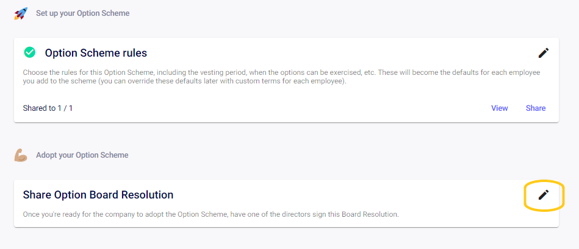
Task: Click the description line starting Choose the rules
Action: click(x=281, y=72)
